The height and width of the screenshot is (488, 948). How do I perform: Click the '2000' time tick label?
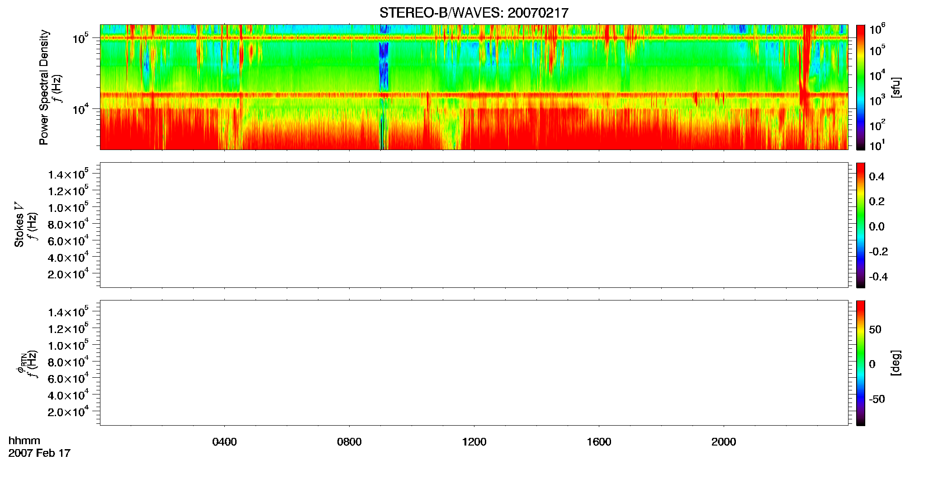pos(724,442)
